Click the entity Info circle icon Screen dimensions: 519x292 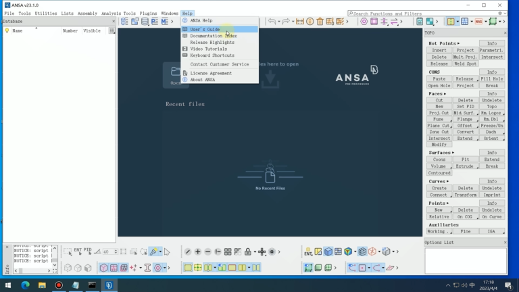coord(310,22)
